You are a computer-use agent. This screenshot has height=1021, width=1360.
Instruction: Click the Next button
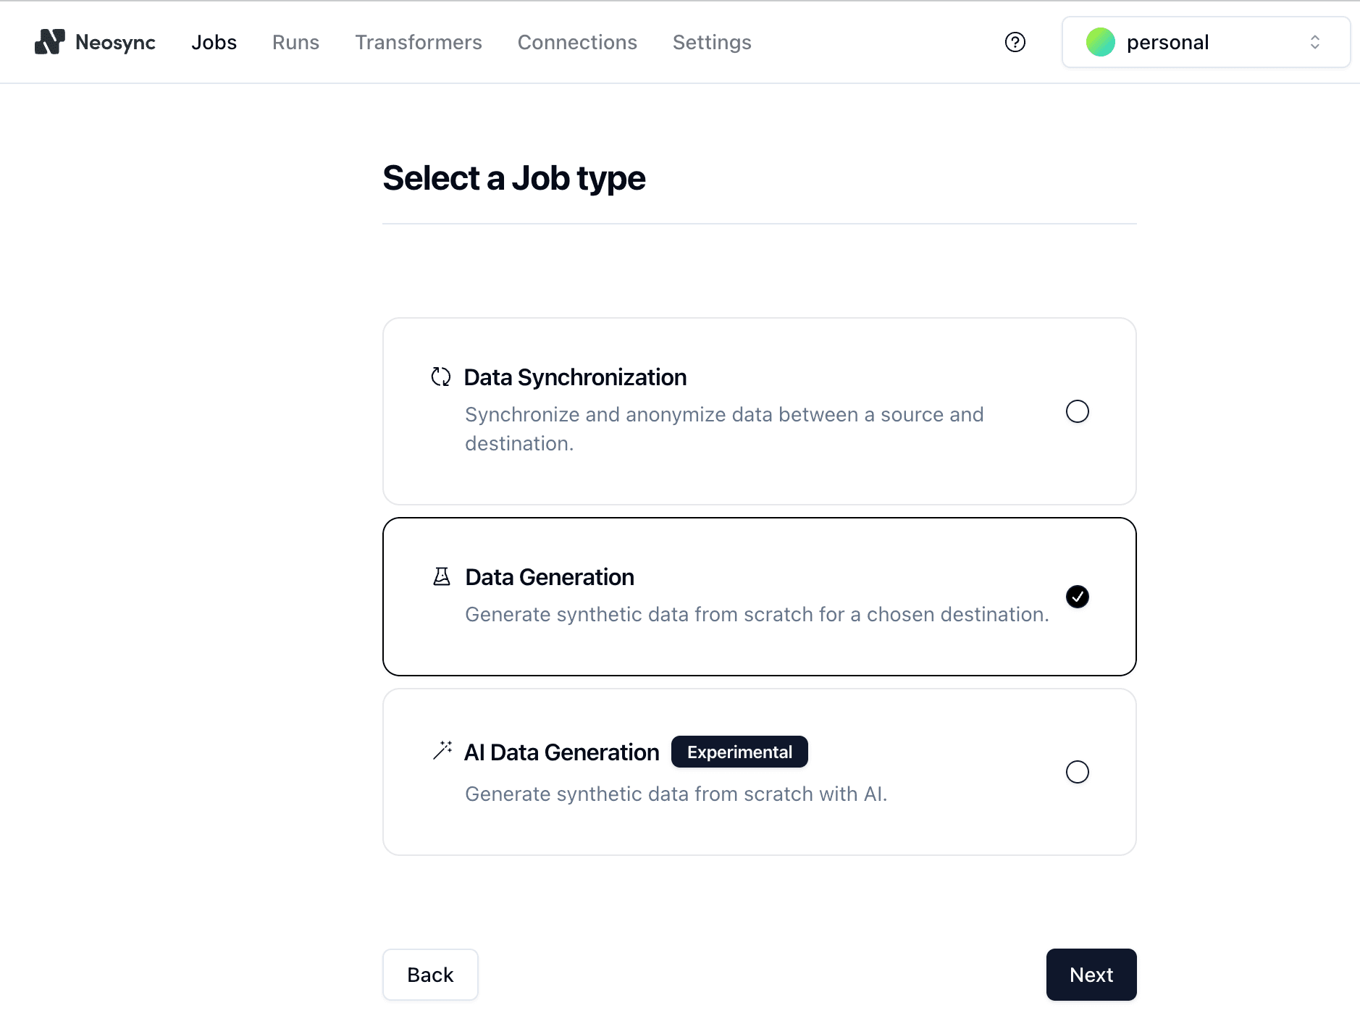tap(1091, 974)
